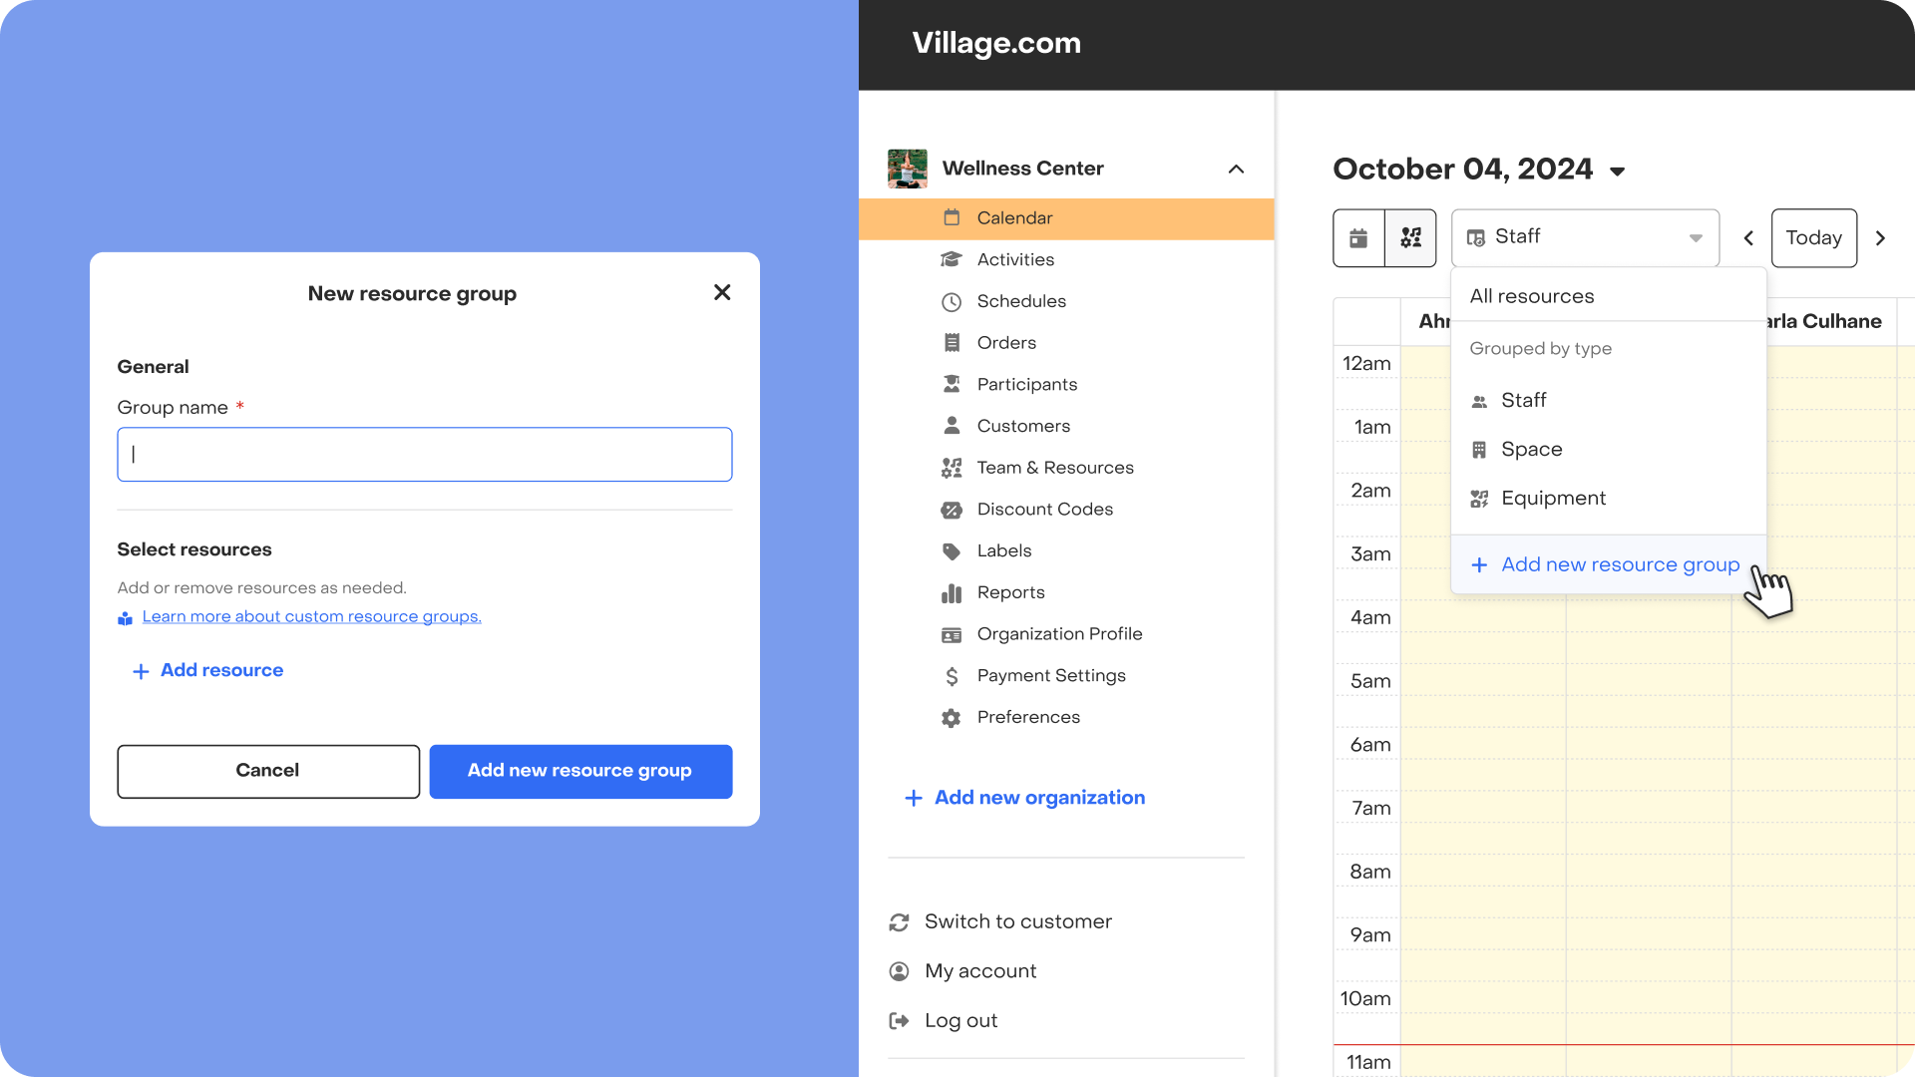Click the Organization Profile icon
Viewport: 1915px width, 1077px height.
[x=952, y=635]
